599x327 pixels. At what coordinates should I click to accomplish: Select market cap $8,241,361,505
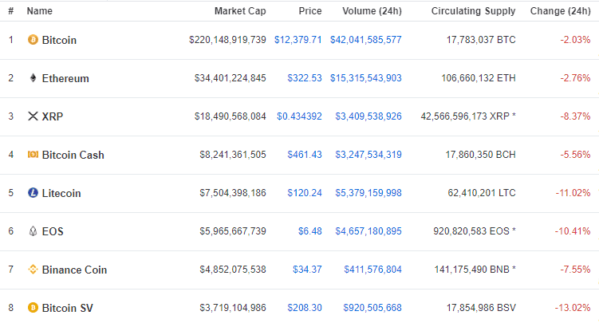pyautogui.click(x=233, y=155)
